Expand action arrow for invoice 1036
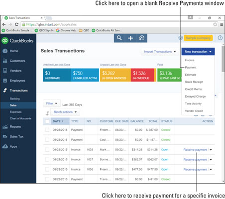 pyautogui.click(x=211, y=170)
